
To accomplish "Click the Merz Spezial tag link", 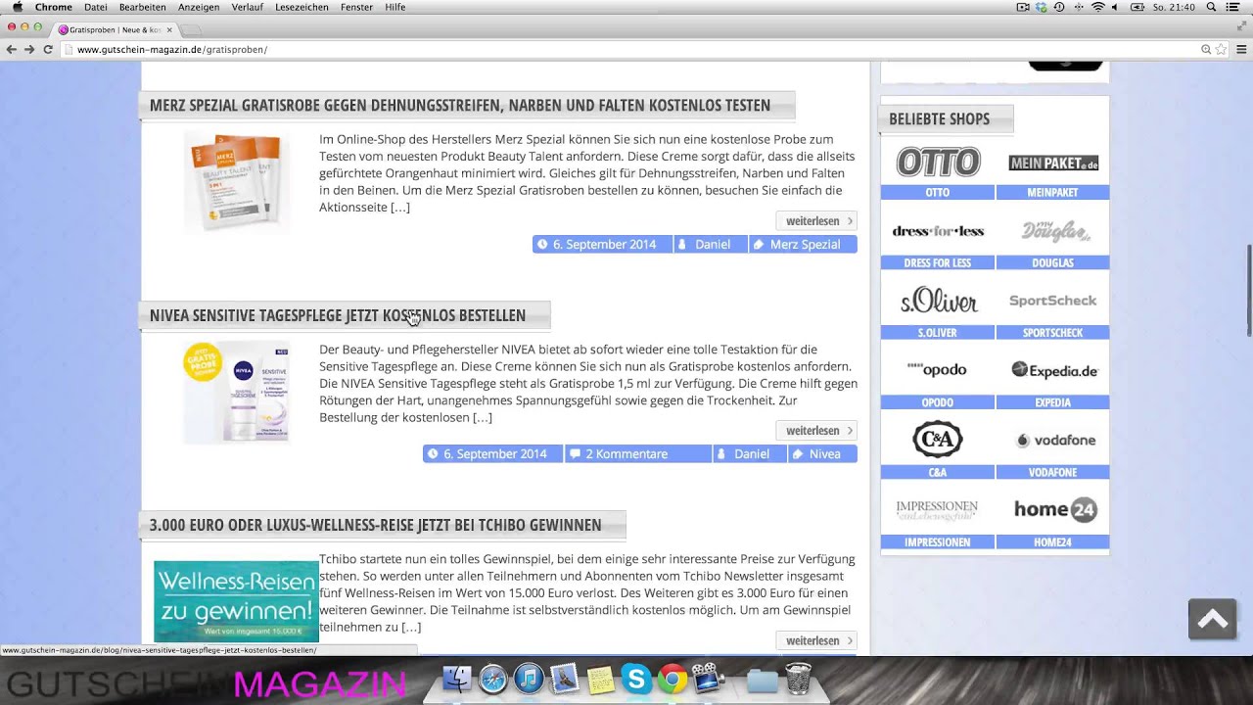I will point(804,244).
